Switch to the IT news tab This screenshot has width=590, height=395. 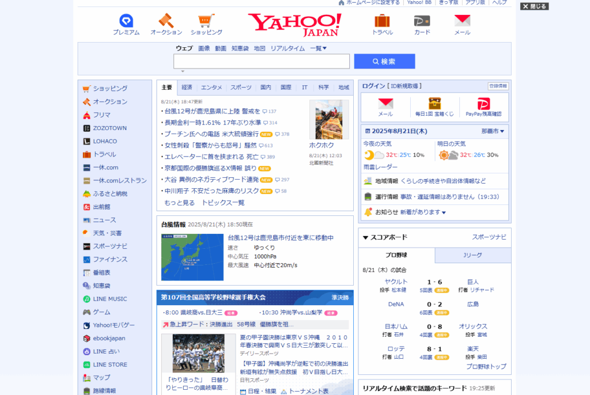click(304, 88)
